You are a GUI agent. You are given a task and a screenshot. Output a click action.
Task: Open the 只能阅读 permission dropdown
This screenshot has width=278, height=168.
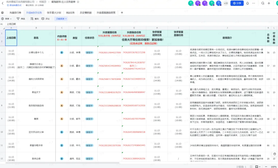coord(61,19)
